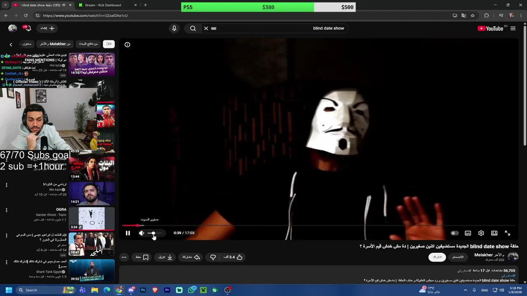
Task: Open options menu for the OGRA video
Action: 7,210
